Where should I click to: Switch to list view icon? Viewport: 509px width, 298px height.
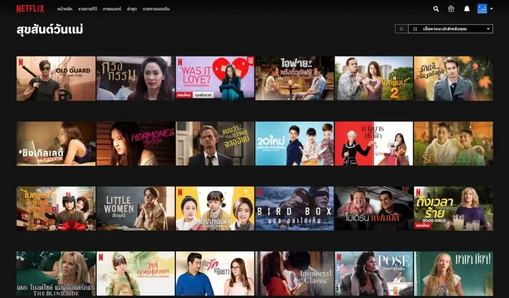(x=401, y=29)
